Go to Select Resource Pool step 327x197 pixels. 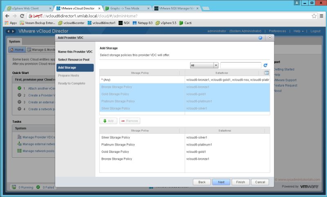[74, 60]
